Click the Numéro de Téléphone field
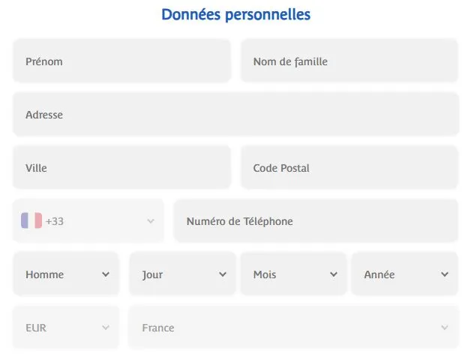474x363 pixels. tap(316, 221)
